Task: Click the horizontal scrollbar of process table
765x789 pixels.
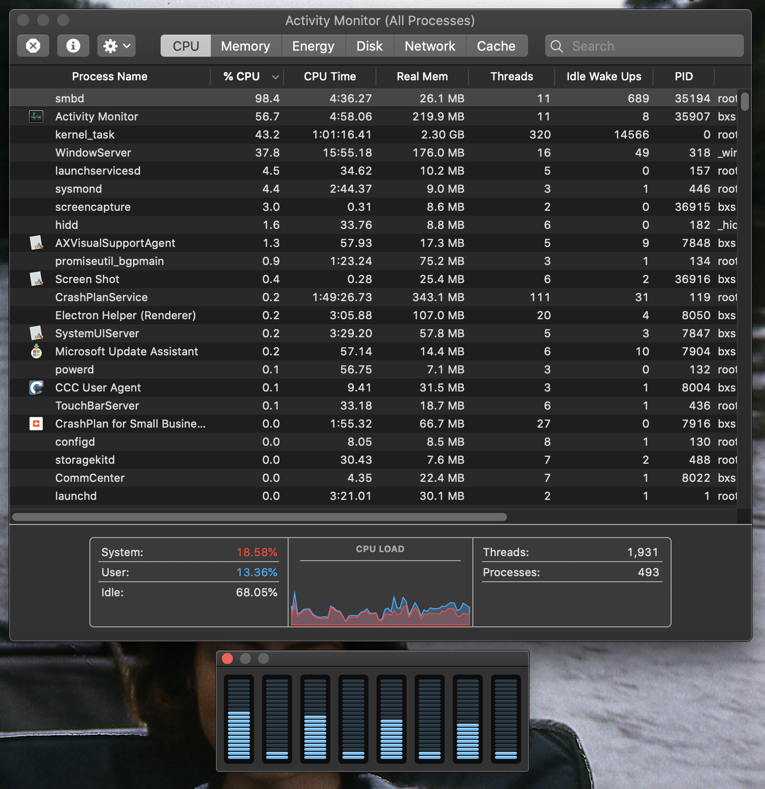Action: pos(260,517)
